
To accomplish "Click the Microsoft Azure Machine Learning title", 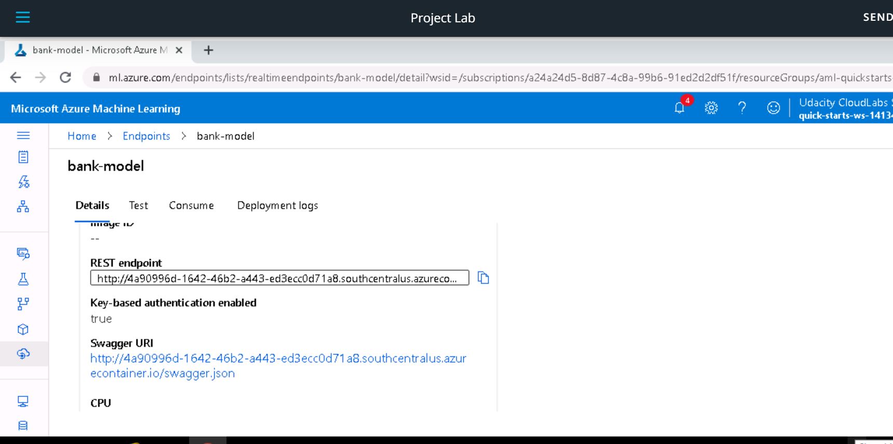I will click(95, 109).
